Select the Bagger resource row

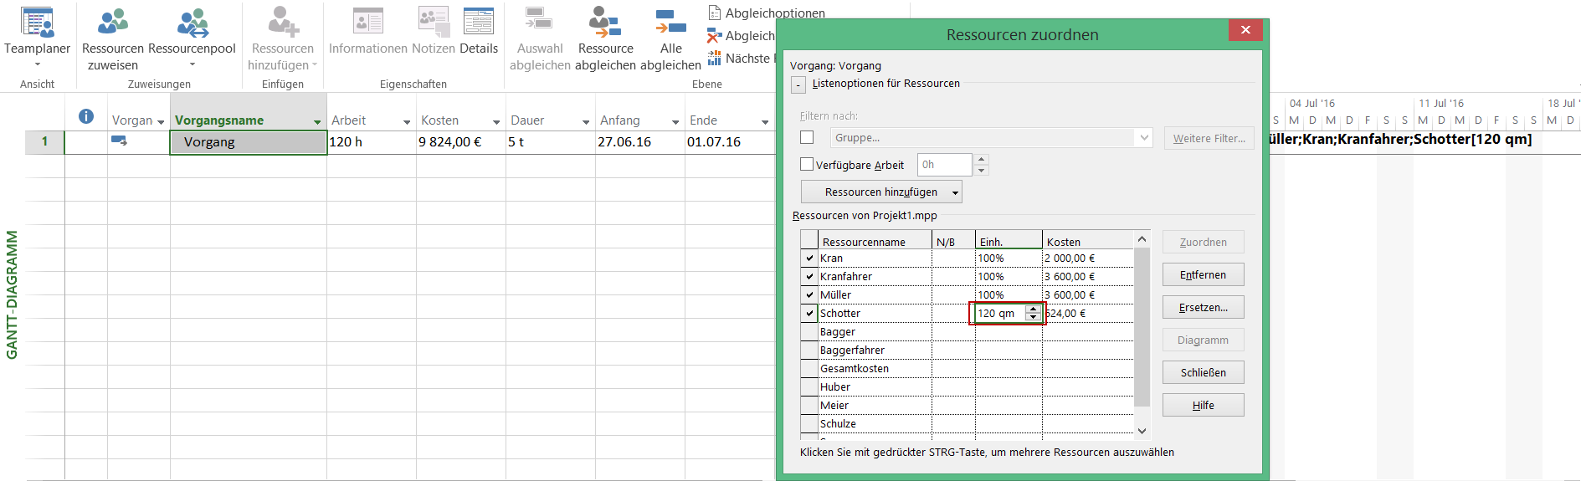click(x=875, y=332)
